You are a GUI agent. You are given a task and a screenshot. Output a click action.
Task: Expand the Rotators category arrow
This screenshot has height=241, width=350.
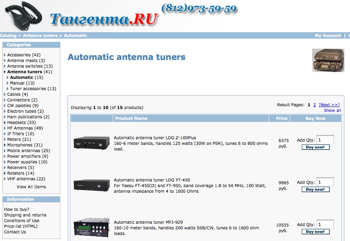(5, 173)
